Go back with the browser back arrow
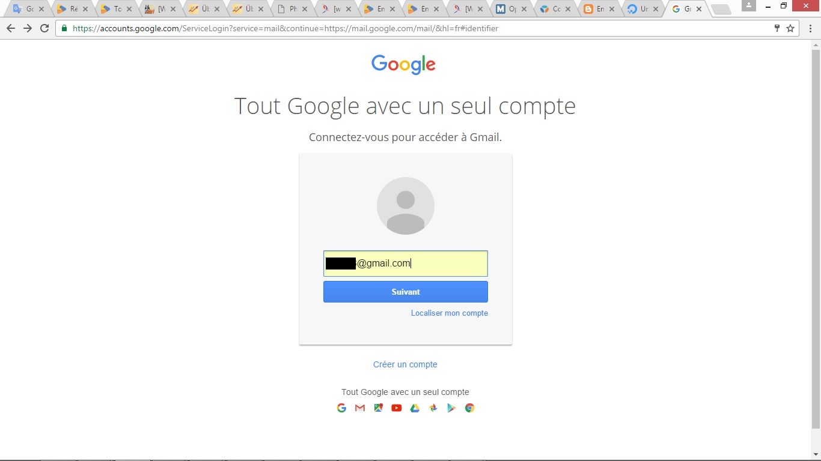 click(x=11, y=28)
